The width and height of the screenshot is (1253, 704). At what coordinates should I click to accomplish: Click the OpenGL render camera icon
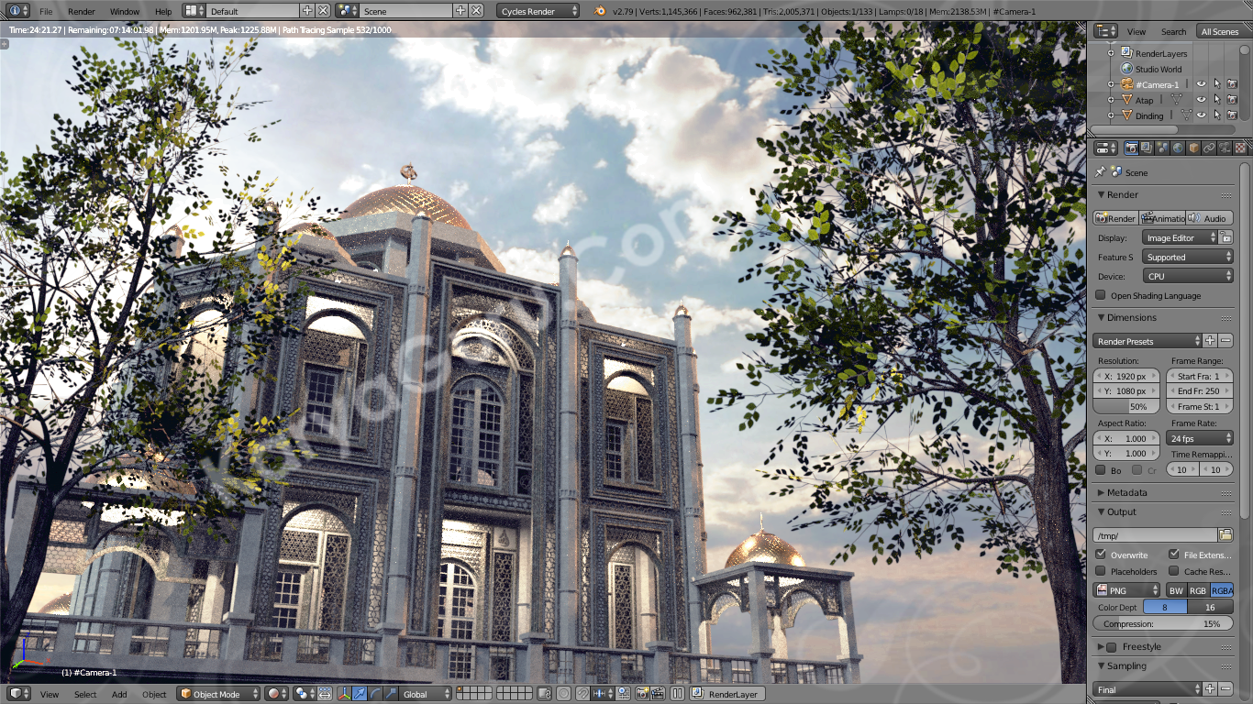pos(641,694)
